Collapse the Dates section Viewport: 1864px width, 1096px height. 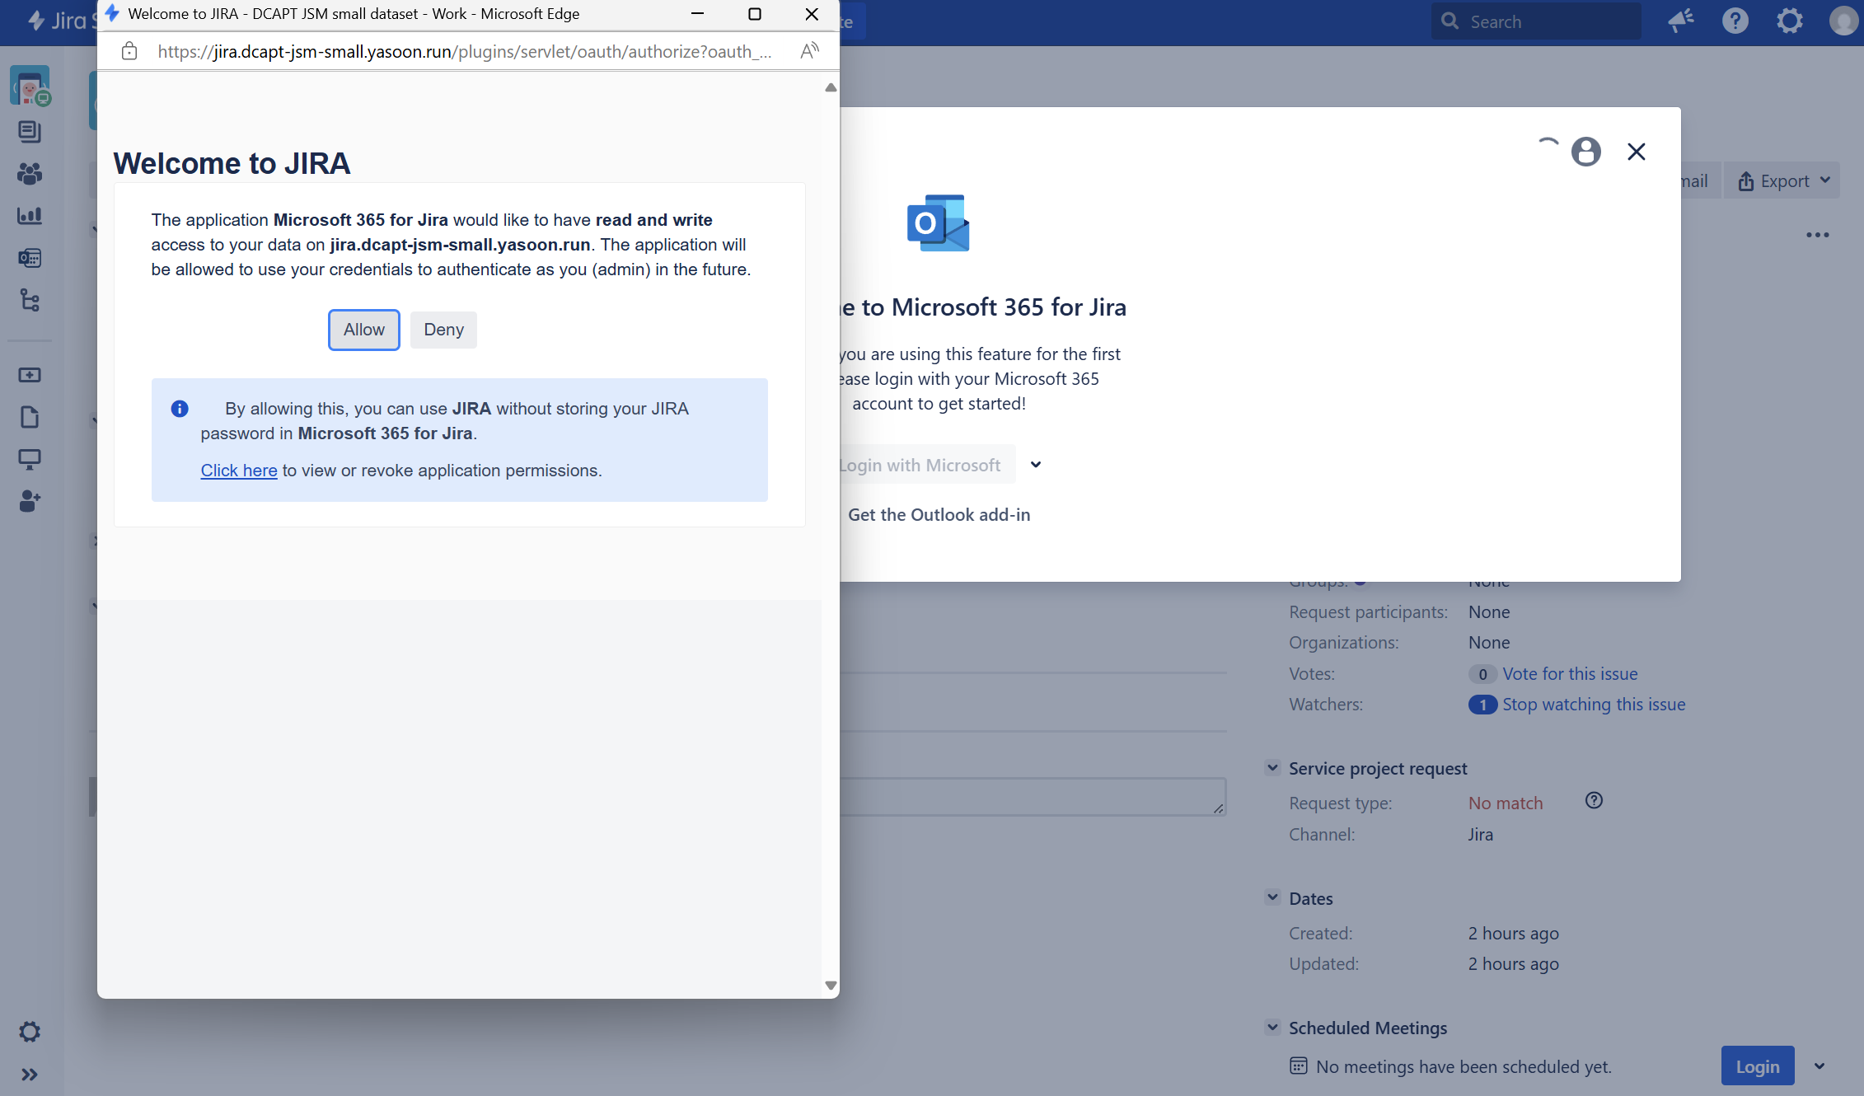coord(1272,897)
